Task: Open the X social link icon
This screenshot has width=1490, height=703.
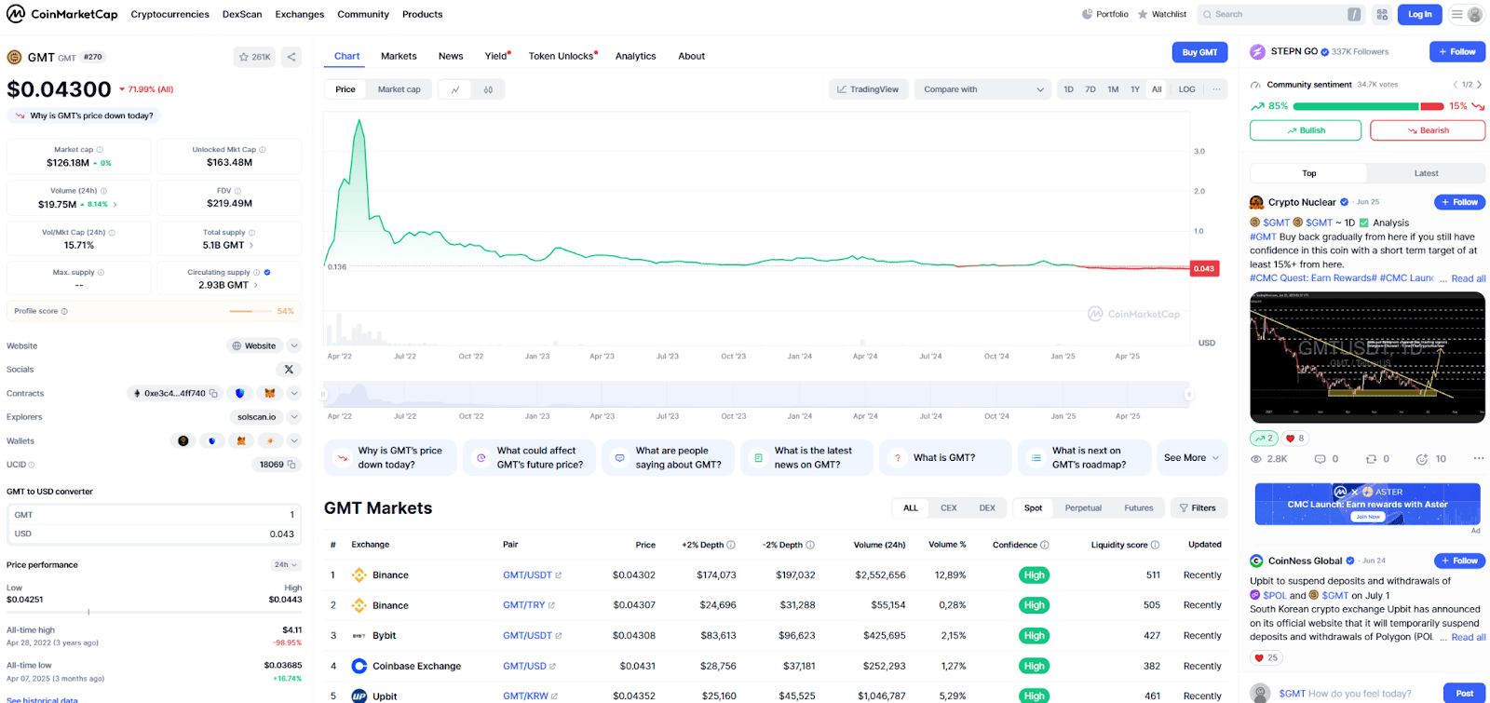Action: [x=289, y=370]
